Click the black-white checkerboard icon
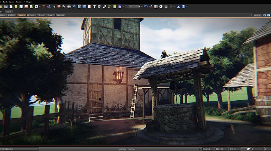271x151 pixels. click(104, 7)
